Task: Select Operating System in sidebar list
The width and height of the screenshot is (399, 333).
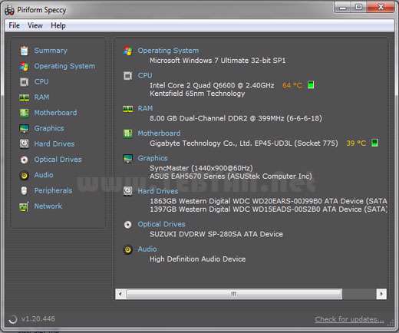Action: click(64, 66)
